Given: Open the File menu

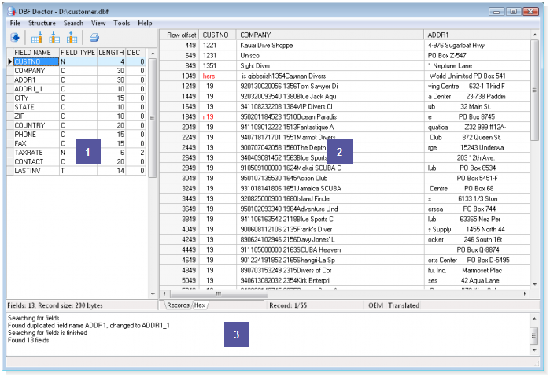Looking at the screenshot, I should [x=16, y=24].
